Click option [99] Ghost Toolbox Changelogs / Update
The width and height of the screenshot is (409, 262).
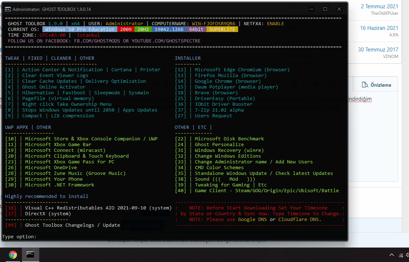click(x=63, y=225)
